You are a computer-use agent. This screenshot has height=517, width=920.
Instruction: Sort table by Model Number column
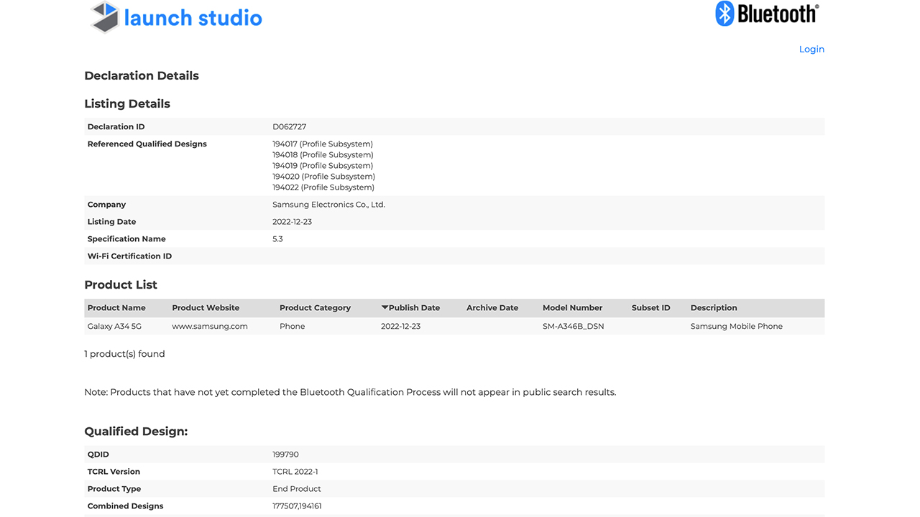tap(572, 308)
